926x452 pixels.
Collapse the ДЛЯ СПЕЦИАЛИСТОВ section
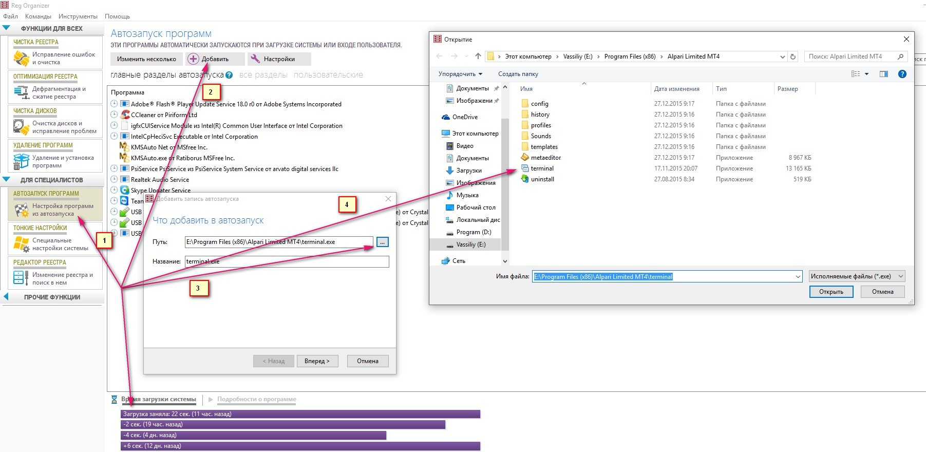[6, 180]
